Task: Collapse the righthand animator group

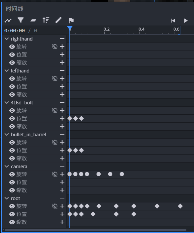Action: 7,39
